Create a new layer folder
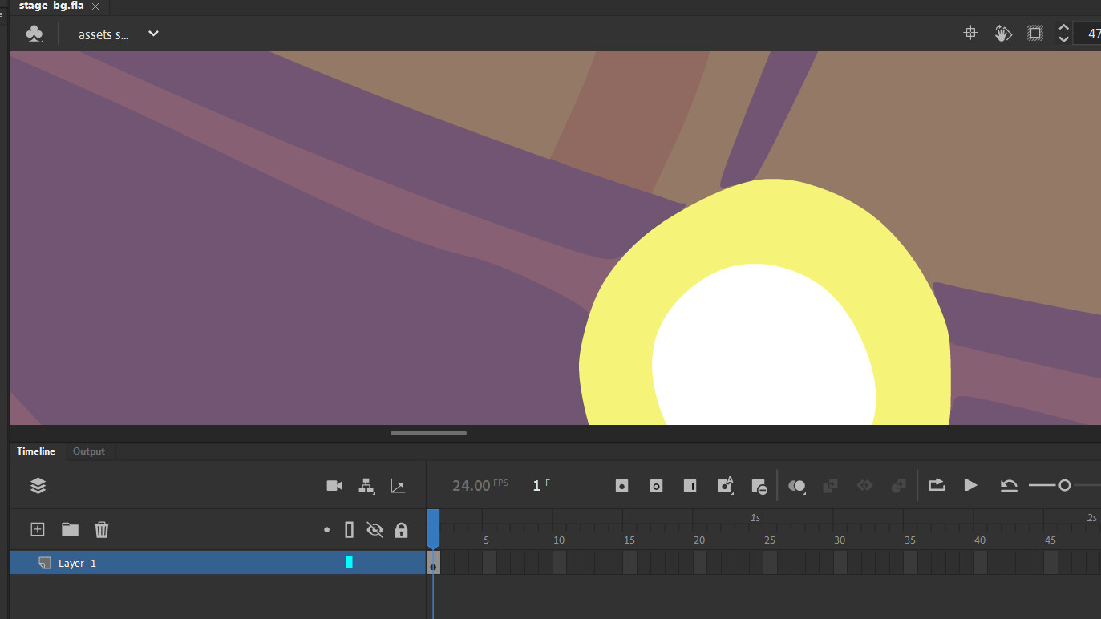 tap(70, 529)
